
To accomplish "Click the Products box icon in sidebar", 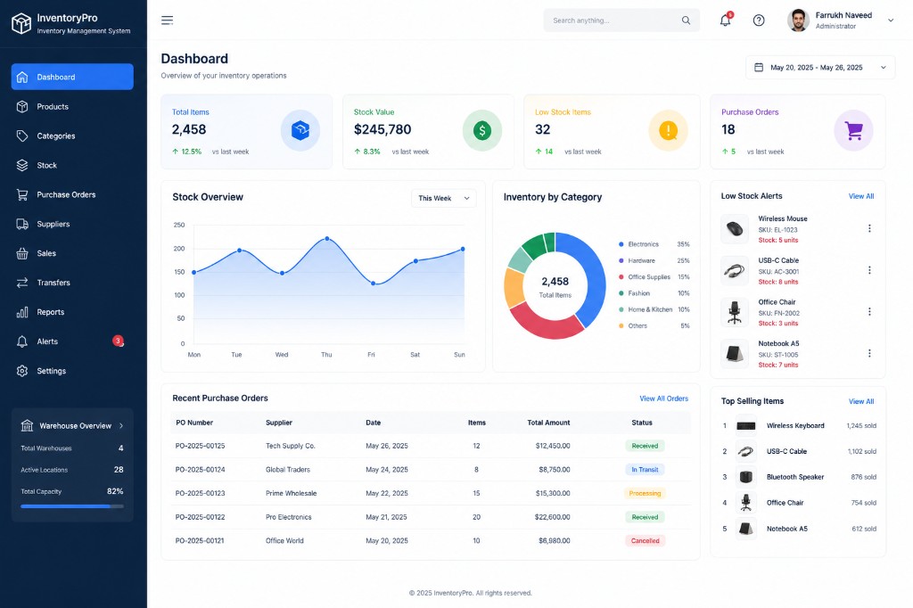I will coord(22,107).
